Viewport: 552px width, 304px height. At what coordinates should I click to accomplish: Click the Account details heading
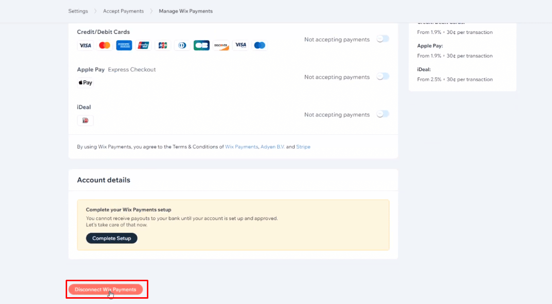(x=104, y=180)
